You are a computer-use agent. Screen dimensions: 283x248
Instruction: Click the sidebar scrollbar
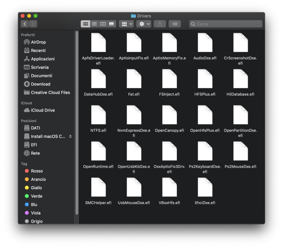[x=77, y=123]
